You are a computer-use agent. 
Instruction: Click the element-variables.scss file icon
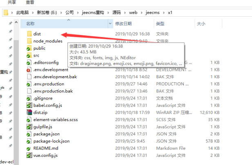[x=29, y=119]
